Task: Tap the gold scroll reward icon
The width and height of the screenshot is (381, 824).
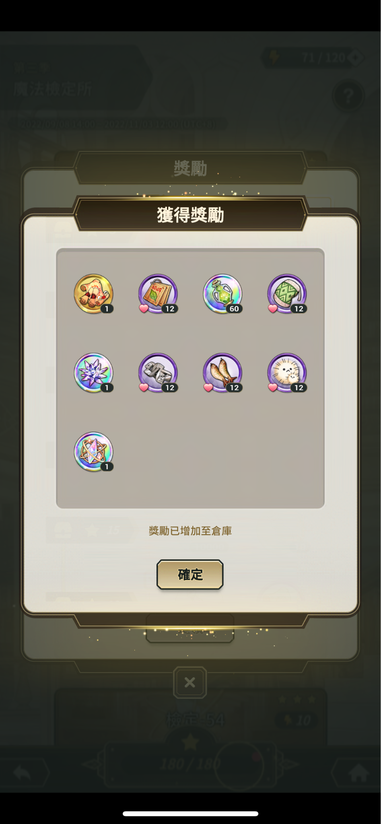Action: [x=93, y=294]
